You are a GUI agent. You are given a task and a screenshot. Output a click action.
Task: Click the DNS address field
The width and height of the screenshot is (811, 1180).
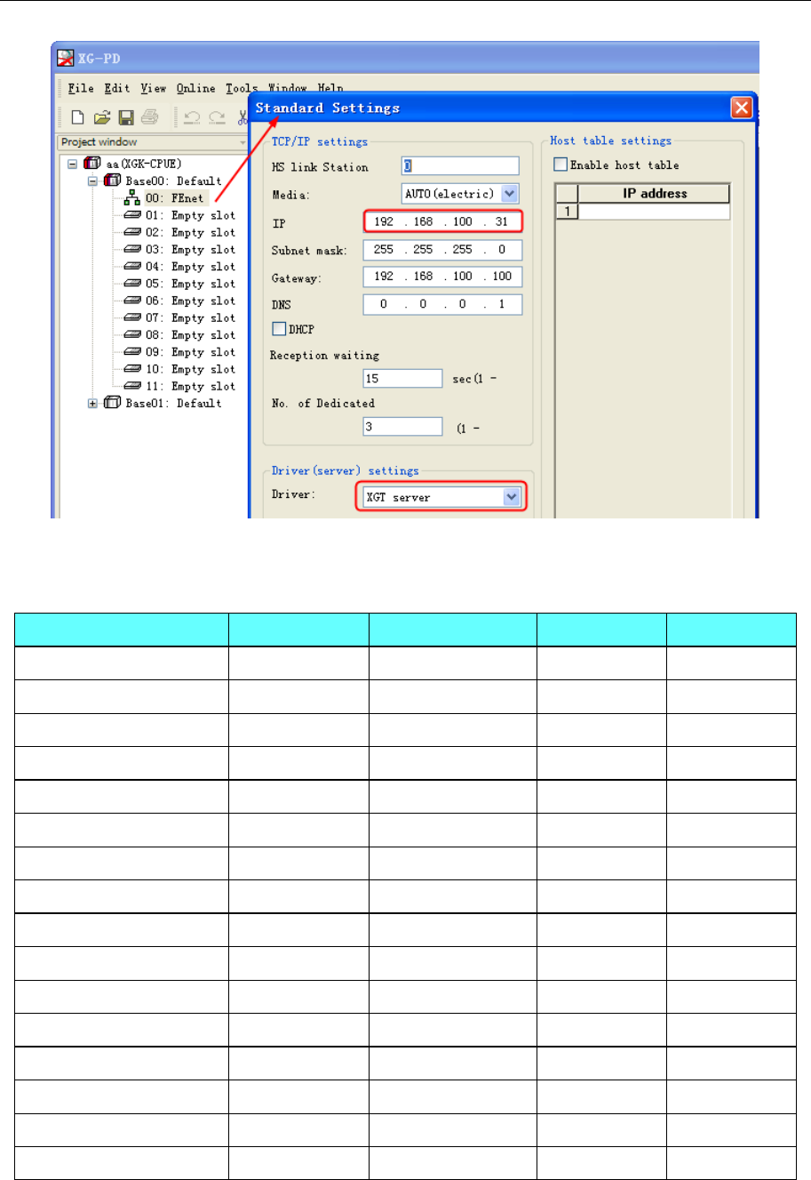442,304
